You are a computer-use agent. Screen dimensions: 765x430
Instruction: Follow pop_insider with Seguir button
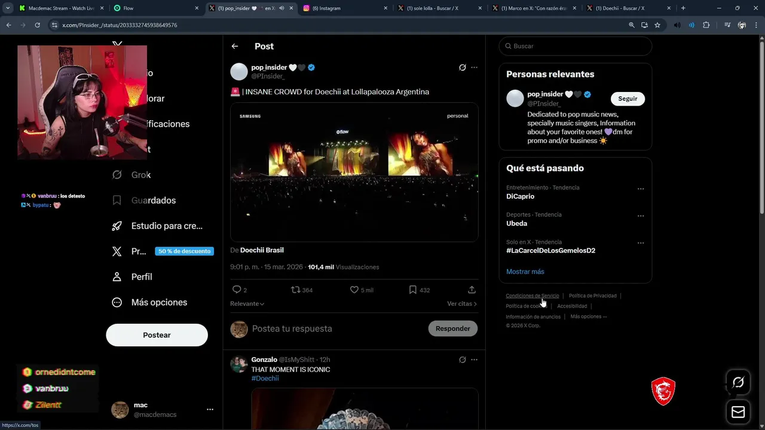pyautogui.click(x=628, y=99)
